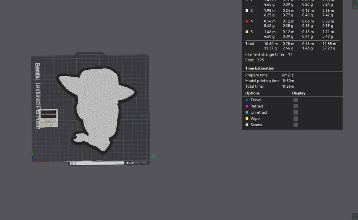Viewport: 358px width, 220px height.
Task: Click the cyan Unretract color swatch
Action: 247,112
